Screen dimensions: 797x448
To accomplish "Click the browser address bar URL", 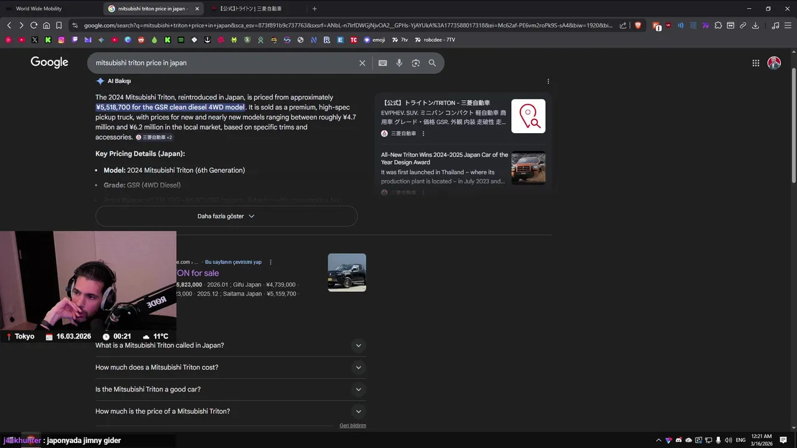I will point(347,26).
